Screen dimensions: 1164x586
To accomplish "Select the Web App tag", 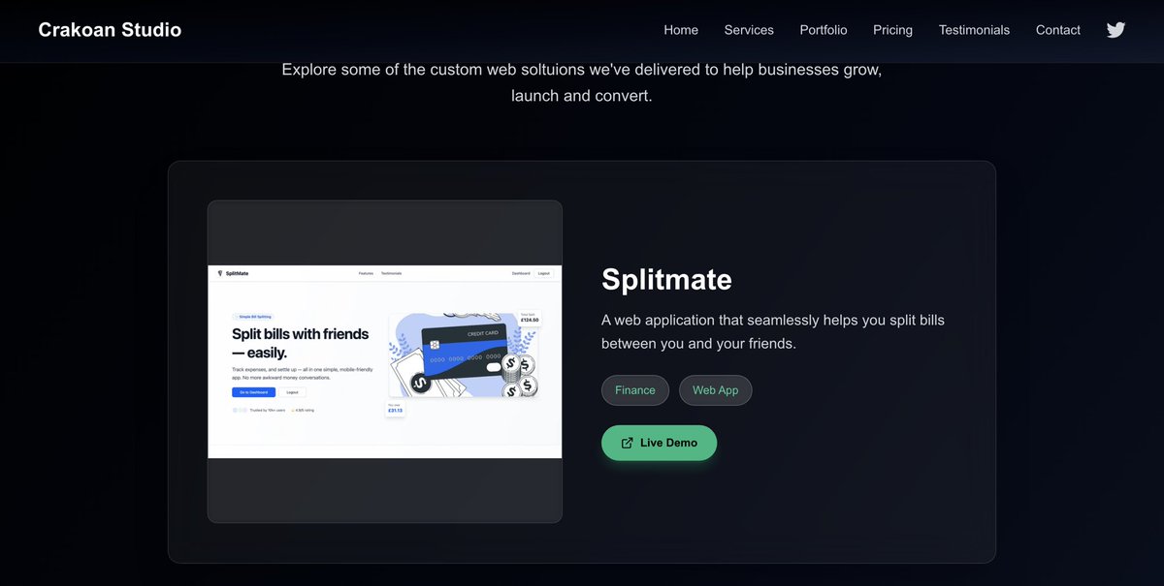I will pyautogui.click(x=715, y=389).
